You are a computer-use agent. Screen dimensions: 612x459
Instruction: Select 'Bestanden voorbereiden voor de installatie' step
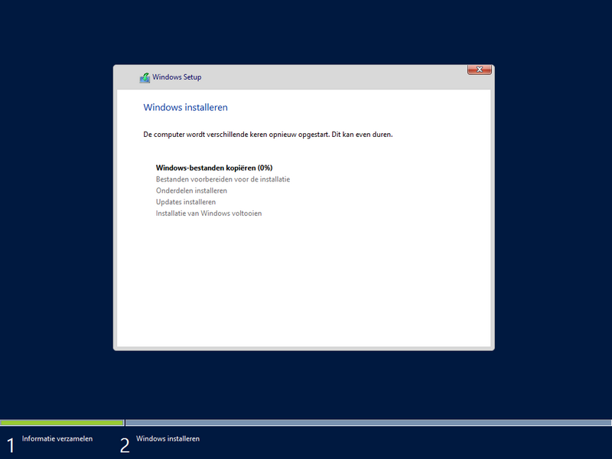(223, 179)
